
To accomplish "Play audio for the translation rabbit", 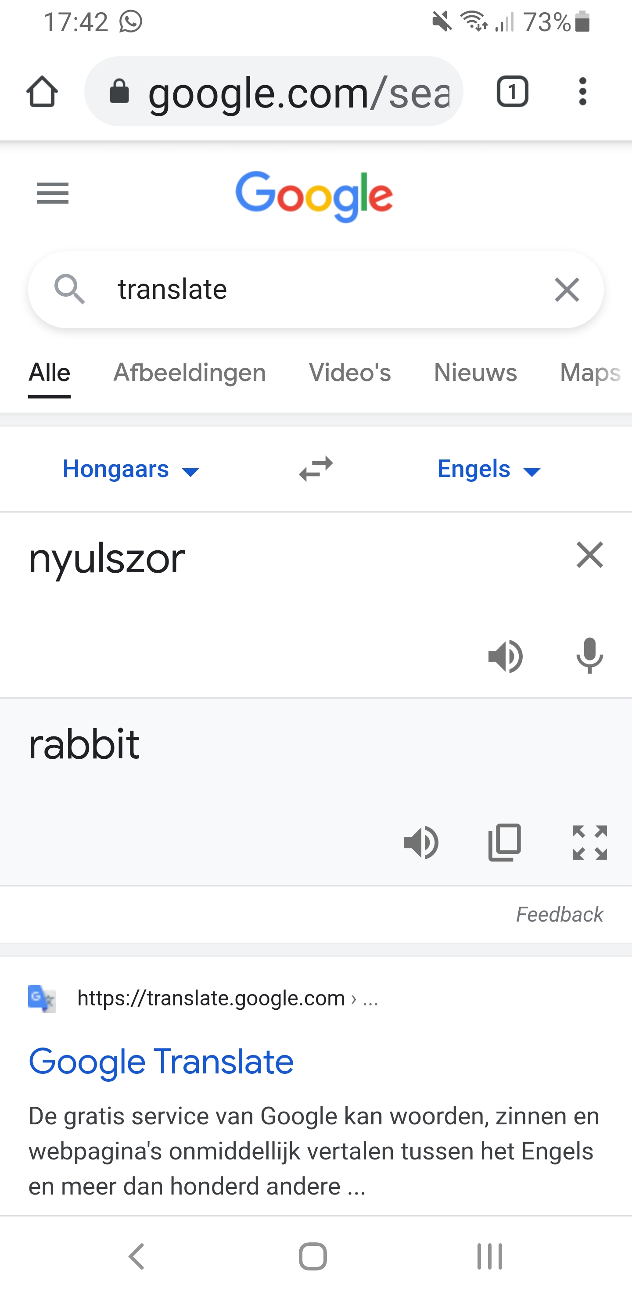I will click(421, 843).
